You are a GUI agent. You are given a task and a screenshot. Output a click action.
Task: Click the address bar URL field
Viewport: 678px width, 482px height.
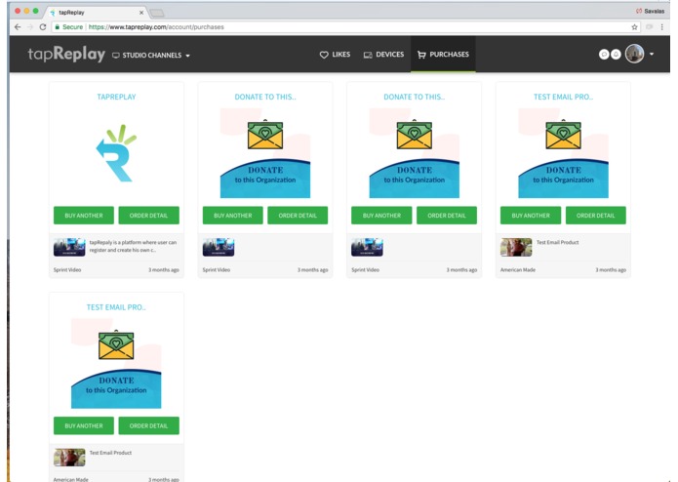[346, 26]
